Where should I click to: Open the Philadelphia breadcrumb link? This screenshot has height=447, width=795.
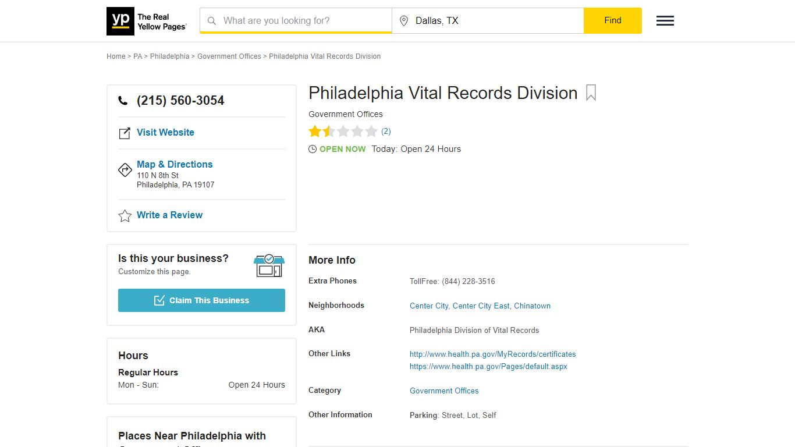coord(170,56)
